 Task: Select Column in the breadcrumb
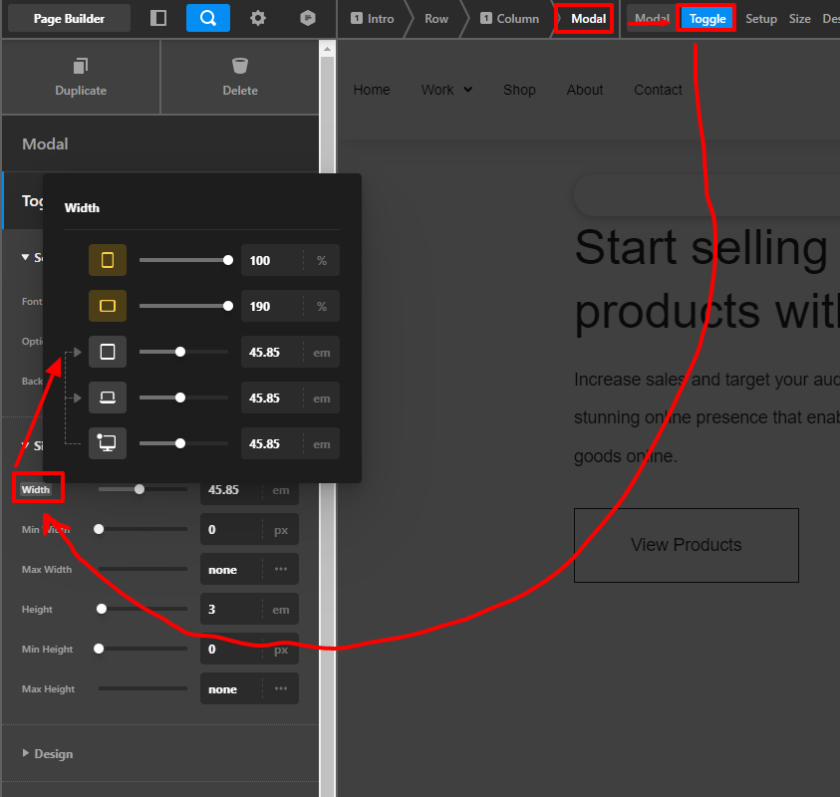tap(509, 19)
